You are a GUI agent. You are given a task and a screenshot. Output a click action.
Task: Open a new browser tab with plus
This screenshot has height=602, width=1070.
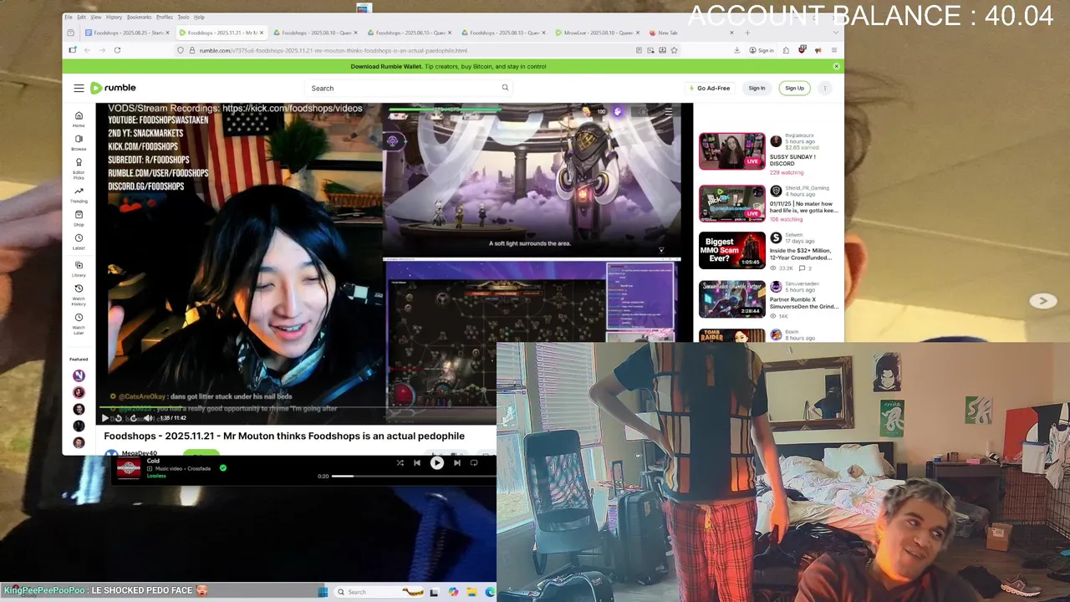tap(747, 33)
